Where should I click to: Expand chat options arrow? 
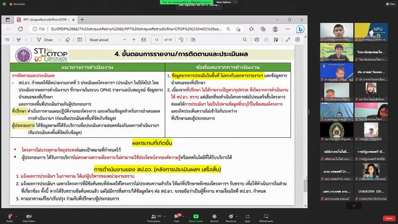click(183, 217)
